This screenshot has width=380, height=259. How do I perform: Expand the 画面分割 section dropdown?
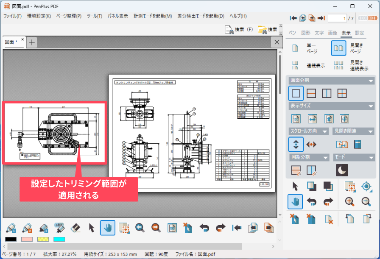(x=371, y=81)
